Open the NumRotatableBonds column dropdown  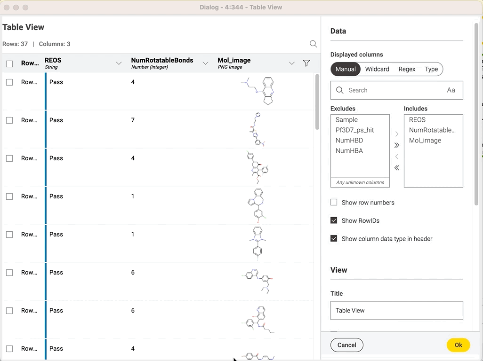205,62
